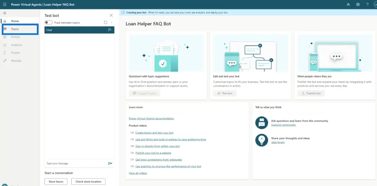The height and width of the screenshot is (186, 377).
Task: Open Publish your bot to a website video
Action: (153, 153)
